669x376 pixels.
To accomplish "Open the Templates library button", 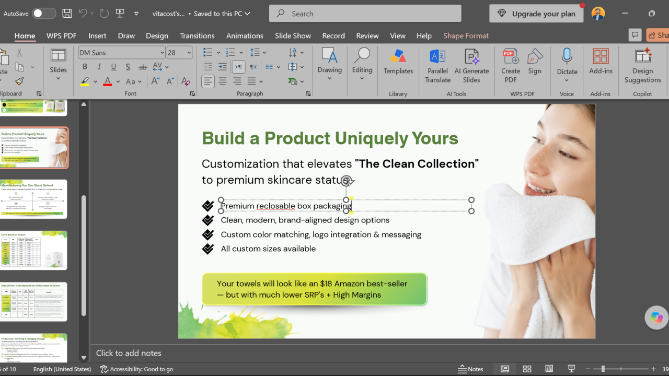I will click(398, 62).
